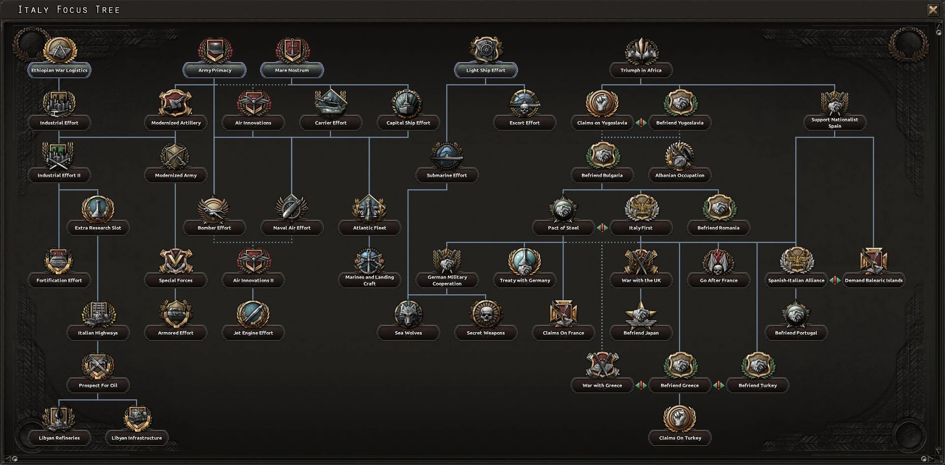Viewport: 945px width, 465px height.
Task: Choose the Albanian Occupation icon
Action: 680,156
